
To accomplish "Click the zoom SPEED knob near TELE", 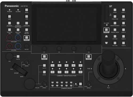I will coord(26,62).
